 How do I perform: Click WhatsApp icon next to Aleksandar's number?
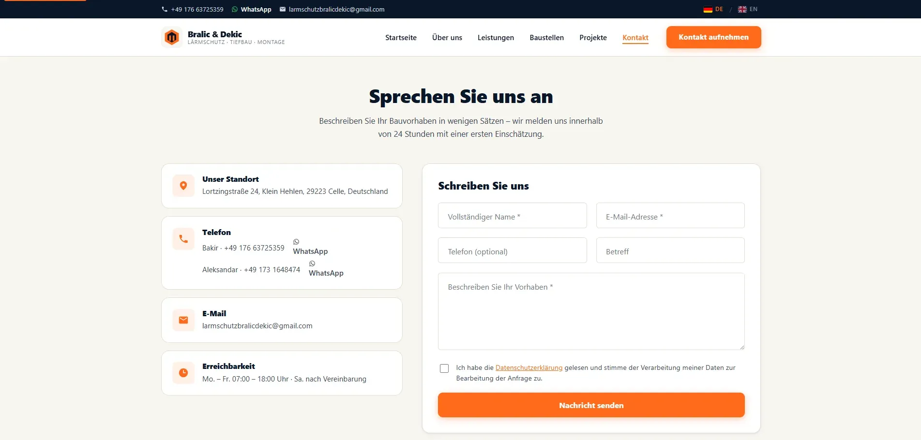[312, 264]
